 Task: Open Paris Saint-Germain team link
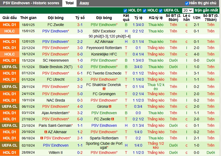coord(56,125)
